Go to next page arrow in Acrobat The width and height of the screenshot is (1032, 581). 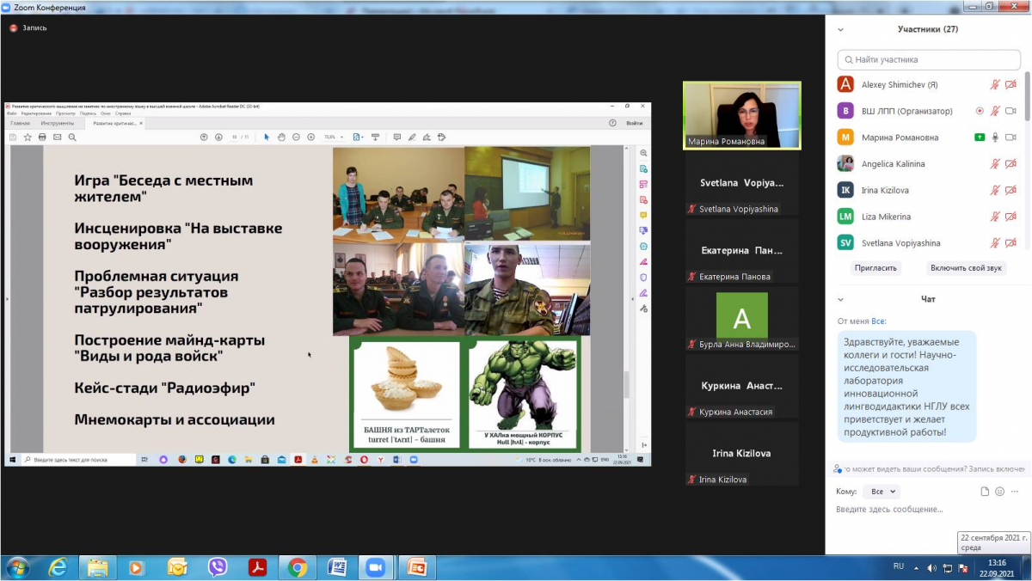coord(218,137)
